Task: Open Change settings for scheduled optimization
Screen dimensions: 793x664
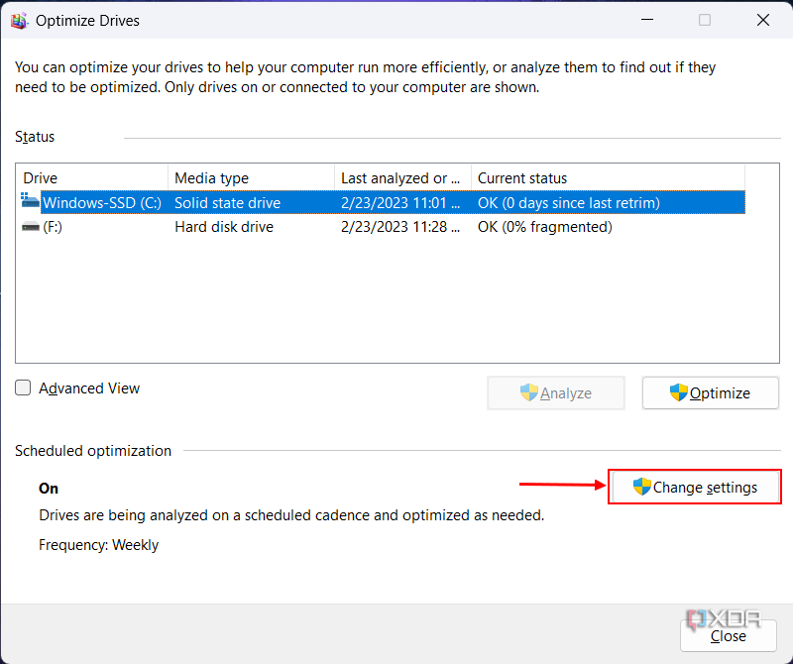Action: pos(695,487)
